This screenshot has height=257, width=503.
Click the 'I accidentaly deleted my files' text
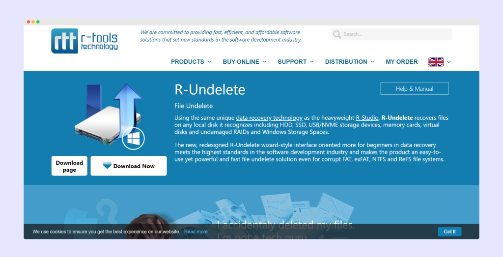(x=286, y=225)
